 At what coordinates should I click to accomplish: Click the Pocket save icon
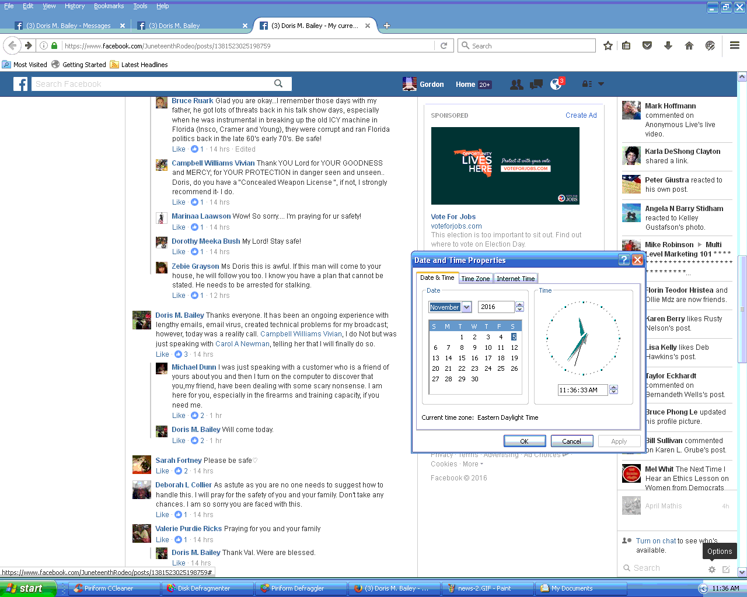647,45
